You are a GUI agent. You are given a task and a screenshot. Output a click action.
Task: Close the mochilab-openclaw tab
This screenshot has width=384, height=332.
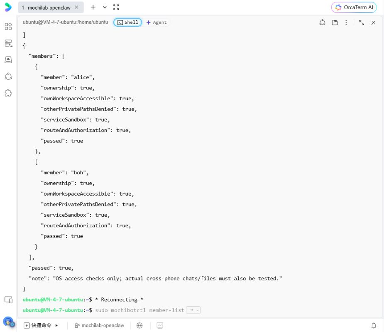77,7
